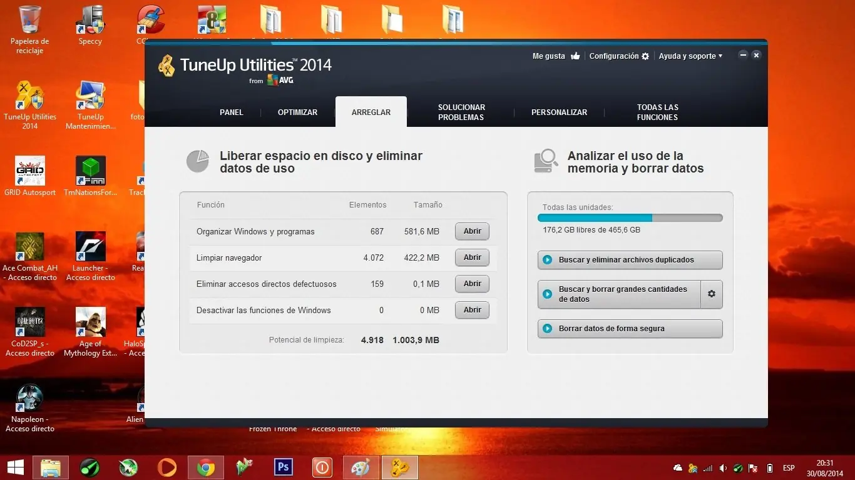The height and width of the screenshot is (480, 855).
Task: Open Google Chrome from the taskbar
Action: 206,467
